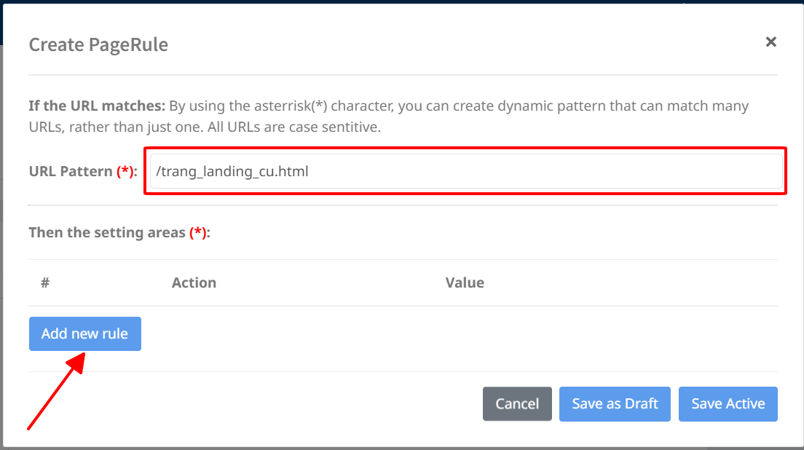Cancel the page rule creation
The image size is (804, 450).
point(517,404)
